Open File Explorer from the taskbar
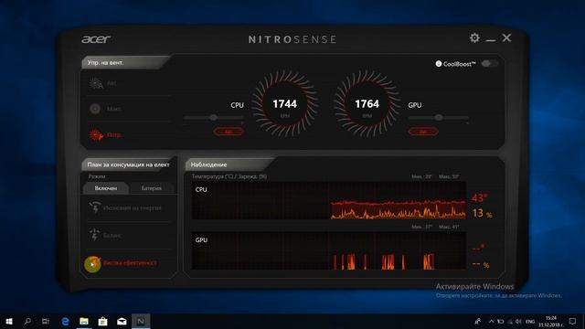This screenshot has height=329, width=585. pyautogui.click(x=84, y=321)
